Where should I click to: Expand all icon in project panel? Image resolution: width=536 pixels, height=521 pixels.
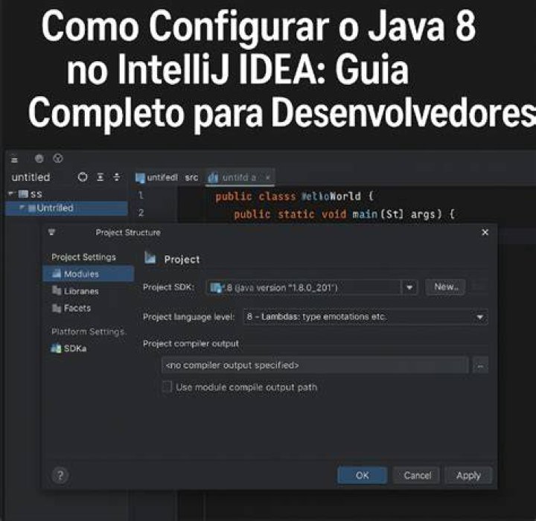(100, 177)
